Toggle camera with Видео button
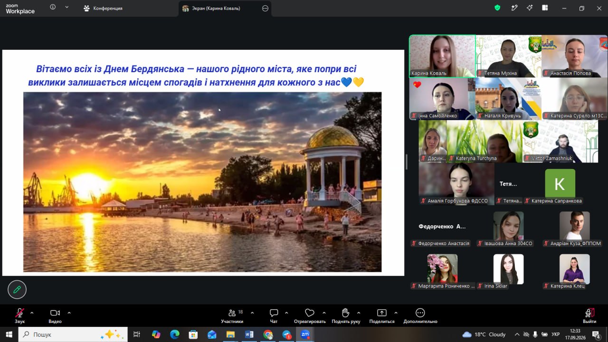Screen dimensions: 608x342 (55, 316)
